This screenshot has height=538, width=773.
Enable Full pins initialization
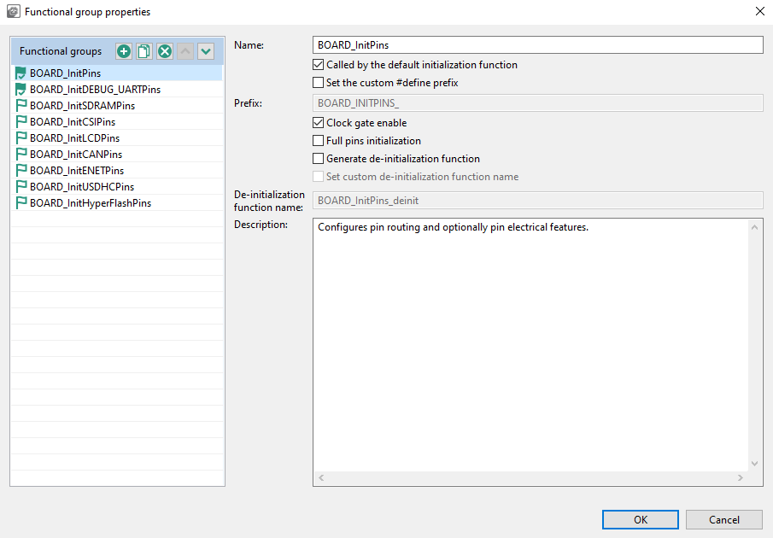click(x=319, y=141)
